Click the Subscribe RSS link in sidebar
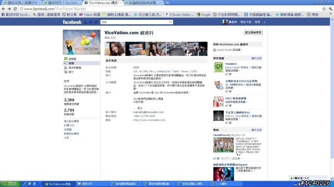The width and height of the screenshot is (334, 187). 69,125
